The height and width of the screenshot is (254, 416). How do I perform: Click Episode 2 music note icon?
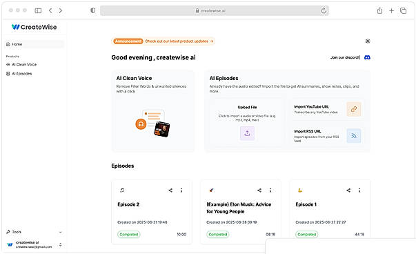click(122, 190)
